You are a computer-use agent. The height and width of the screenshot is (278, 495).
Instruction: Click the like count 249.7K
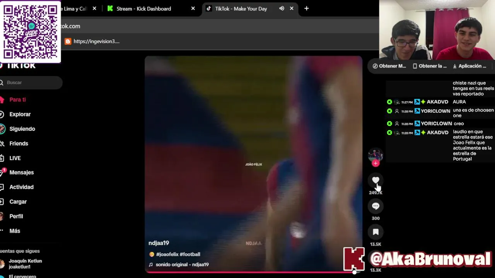click(x=376, y=193)
